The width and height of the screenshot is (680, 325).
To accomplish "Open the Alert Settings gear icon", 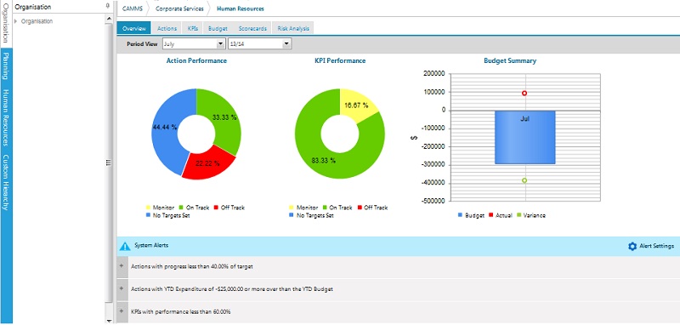I will point(632,247).
